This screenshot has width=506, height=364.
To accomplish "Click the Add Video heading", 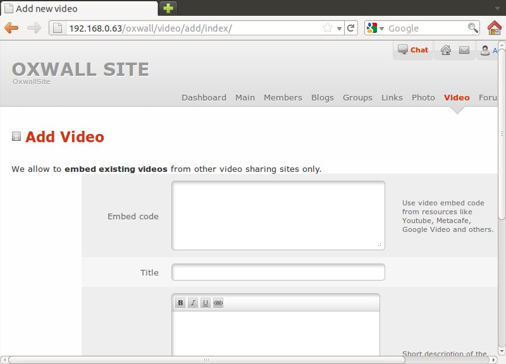I will pos(65,136).
